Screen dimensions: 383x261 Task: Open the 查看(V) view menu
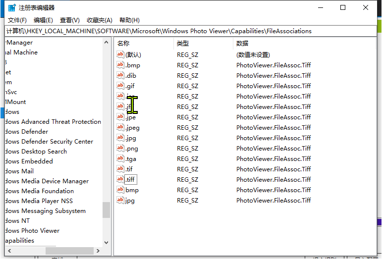[x=69, y=20]
